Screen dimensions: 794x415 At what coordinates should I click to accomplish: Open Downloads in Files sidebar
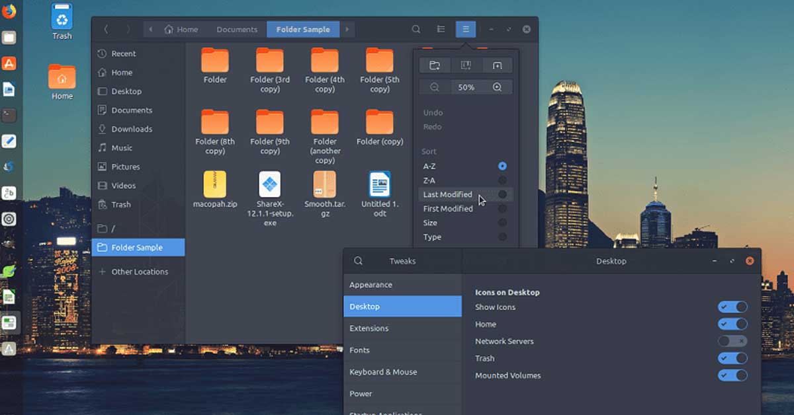point(132,129)
